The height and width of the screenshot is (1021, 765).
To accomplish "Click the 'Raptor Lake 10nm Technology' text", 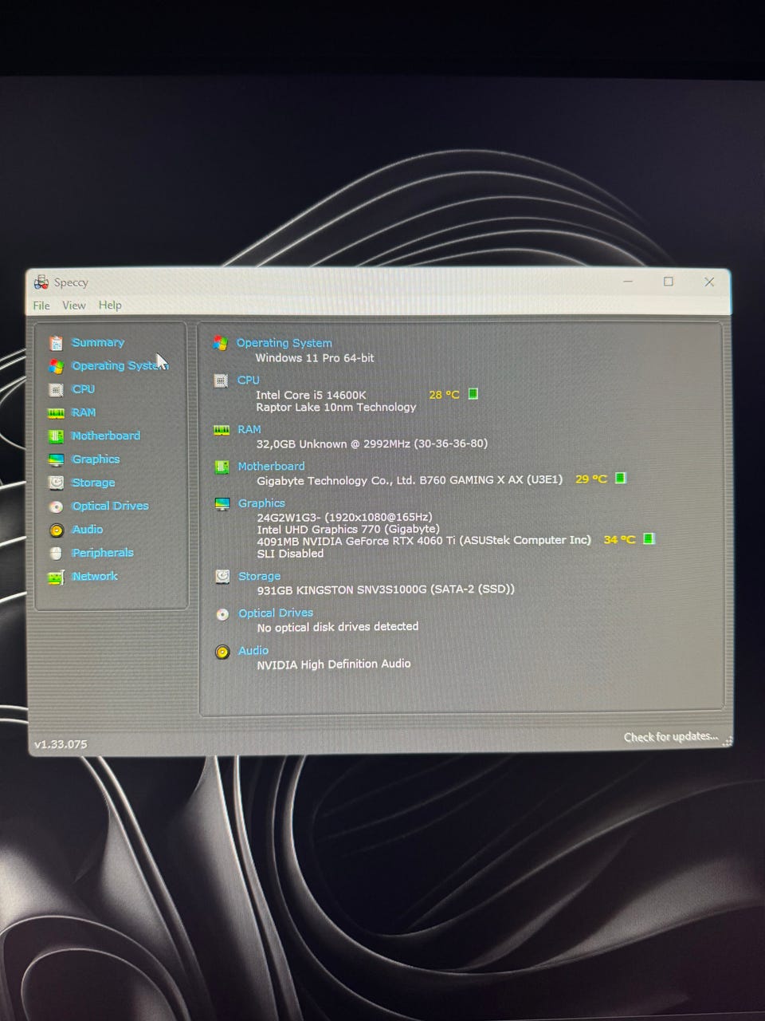I will tap(336, 407).
